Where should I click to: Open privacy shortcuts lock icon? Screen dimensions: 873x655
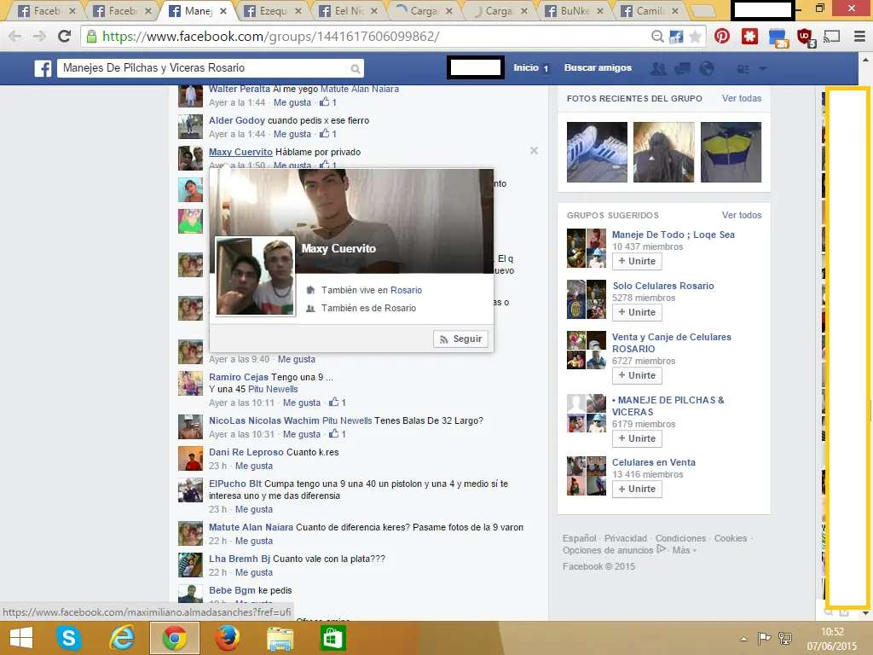[x=743, y=69]
